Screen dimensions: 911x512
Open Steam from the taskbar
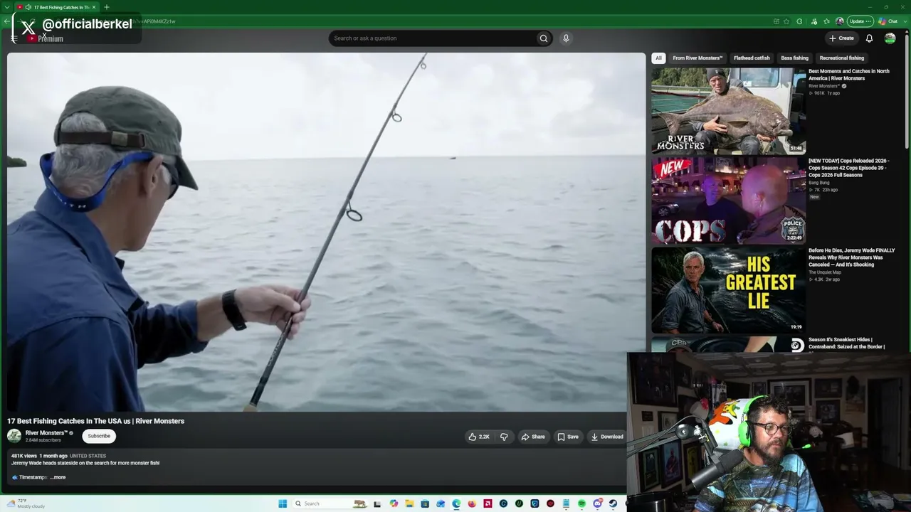click(613, 503)
